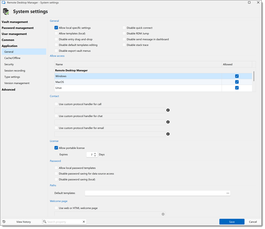Screen dimensions: 265x229
Task: Check Disable default templates editing
Action: coord(56,45)
